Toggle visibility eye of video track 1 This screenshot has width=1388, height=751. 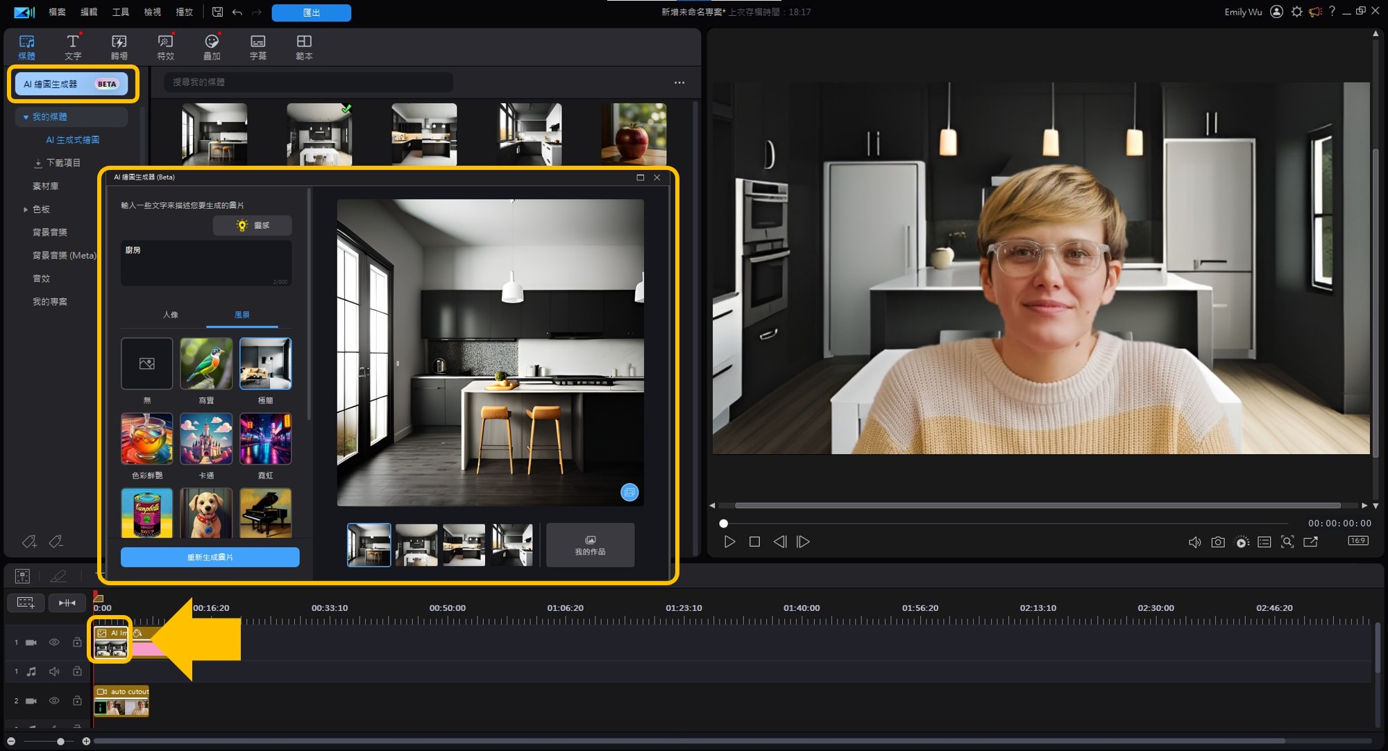click(54, 642)
